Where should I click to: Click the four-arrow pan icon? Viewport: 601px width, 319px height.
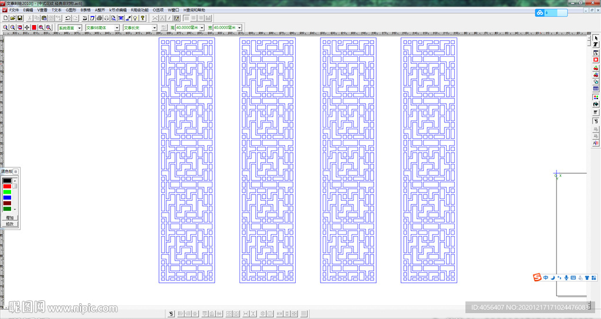pyautogui.click(x=27, y=28)
